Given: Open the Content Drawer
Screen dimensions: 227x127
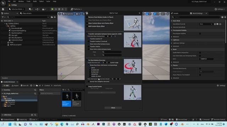Looking at the screenshot, I should pyautogui.click(x=8, y=120).
